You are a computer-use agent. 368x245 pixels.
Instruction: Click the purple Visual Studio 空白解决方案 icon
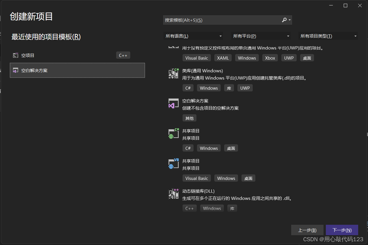click(x=174, y=104)
